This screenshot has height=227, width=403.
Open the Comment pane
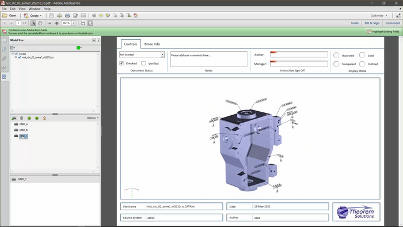[x=393, y=23]
